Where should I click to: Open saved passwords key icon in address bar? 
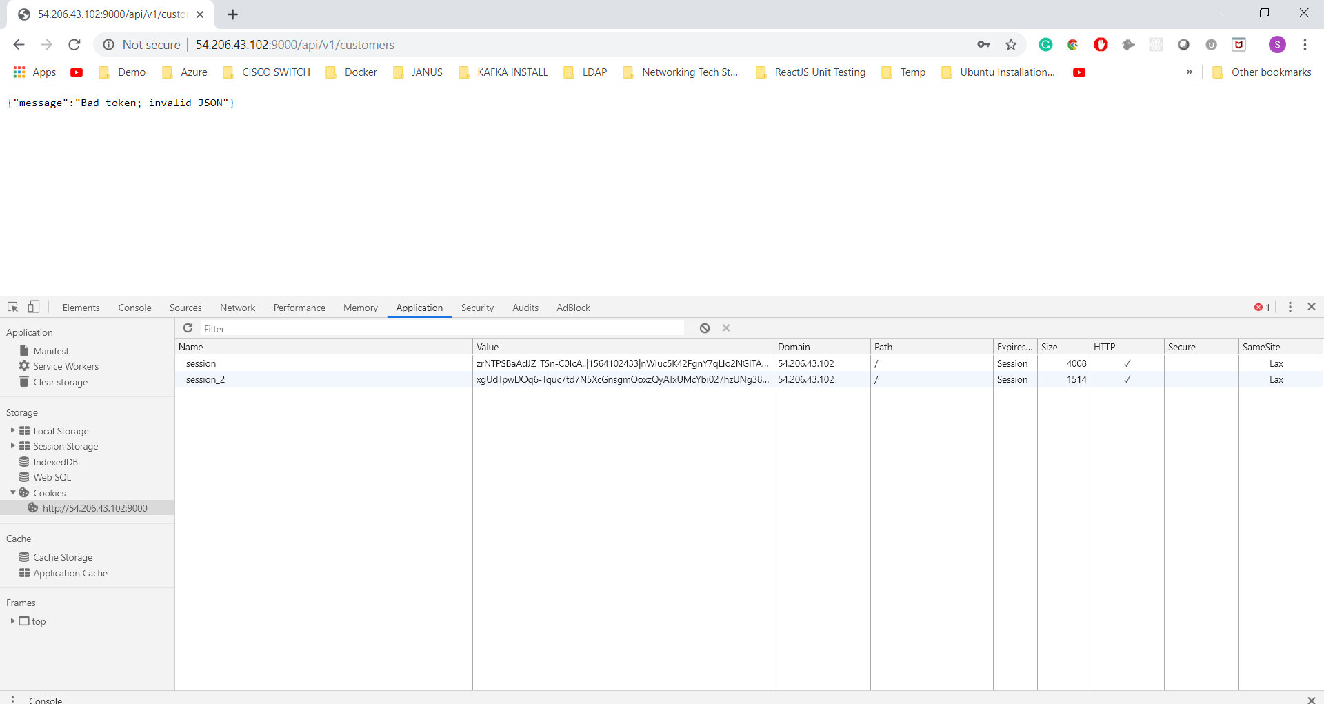click(x=983, y=45)
